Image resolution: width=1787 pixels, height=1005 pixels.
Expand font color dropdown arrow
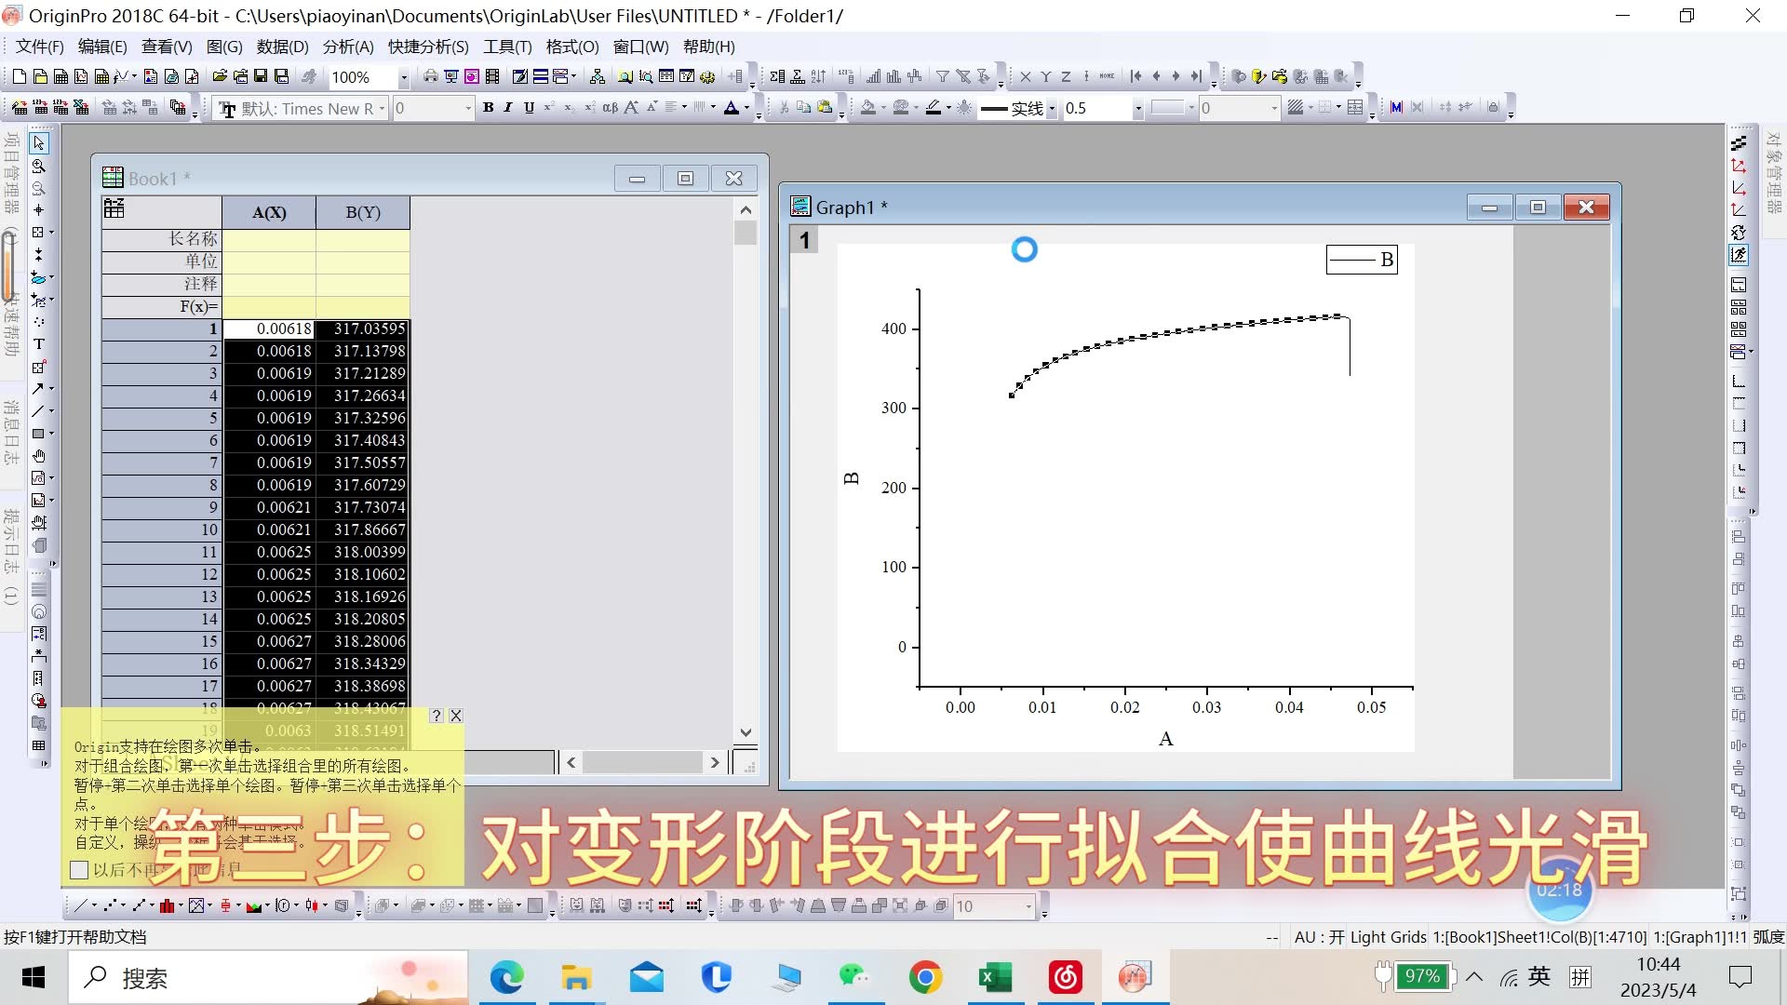point(746,108)
